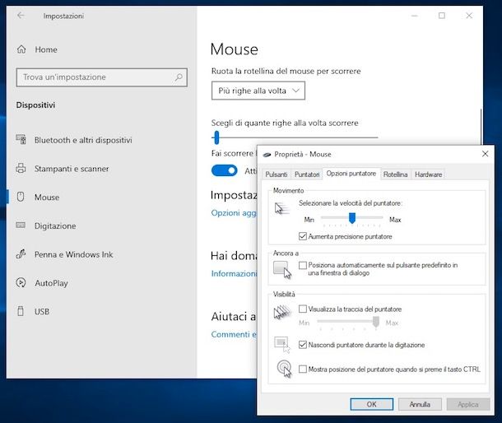The image size is (502, 423).
Task: Click the AutoPlay icon in the sidebar
Action: [x=21, y=283]
